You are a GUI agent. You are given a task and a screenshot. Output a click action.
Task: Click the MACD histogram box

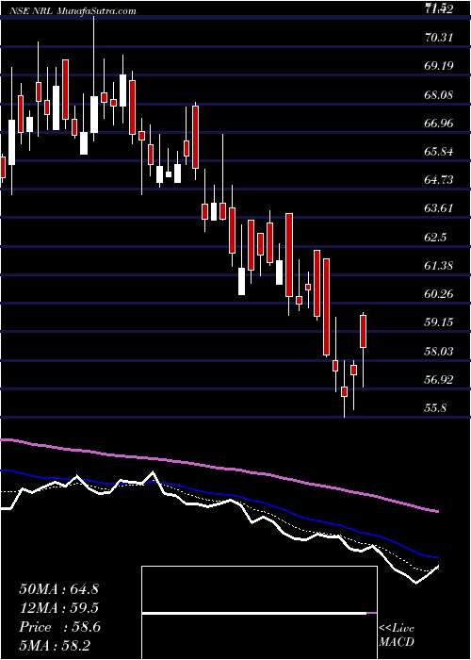click(259, 613)
